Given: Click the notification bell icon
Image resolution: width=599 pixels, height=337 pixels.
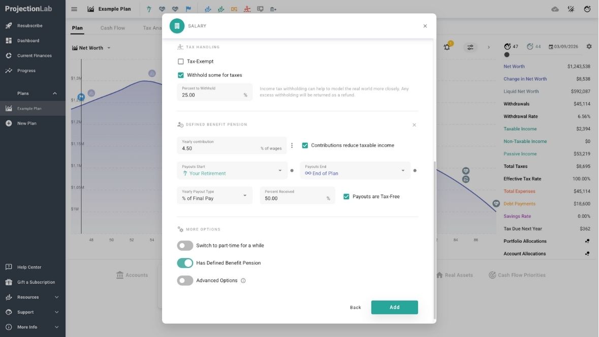Looking at the screenshot, I should click(447, 47).
